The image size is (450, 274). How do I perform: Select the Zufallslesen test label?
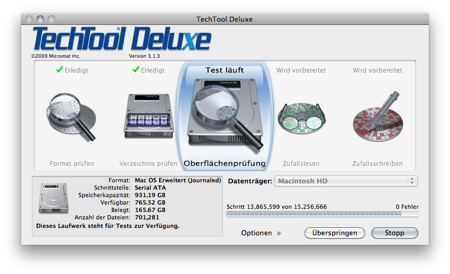click(x=301, y=164)
